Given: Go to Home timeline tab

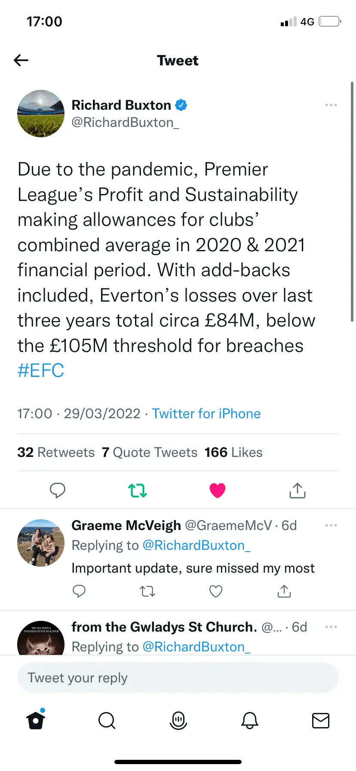Looking at the screenshot, I should click(36, 720).
